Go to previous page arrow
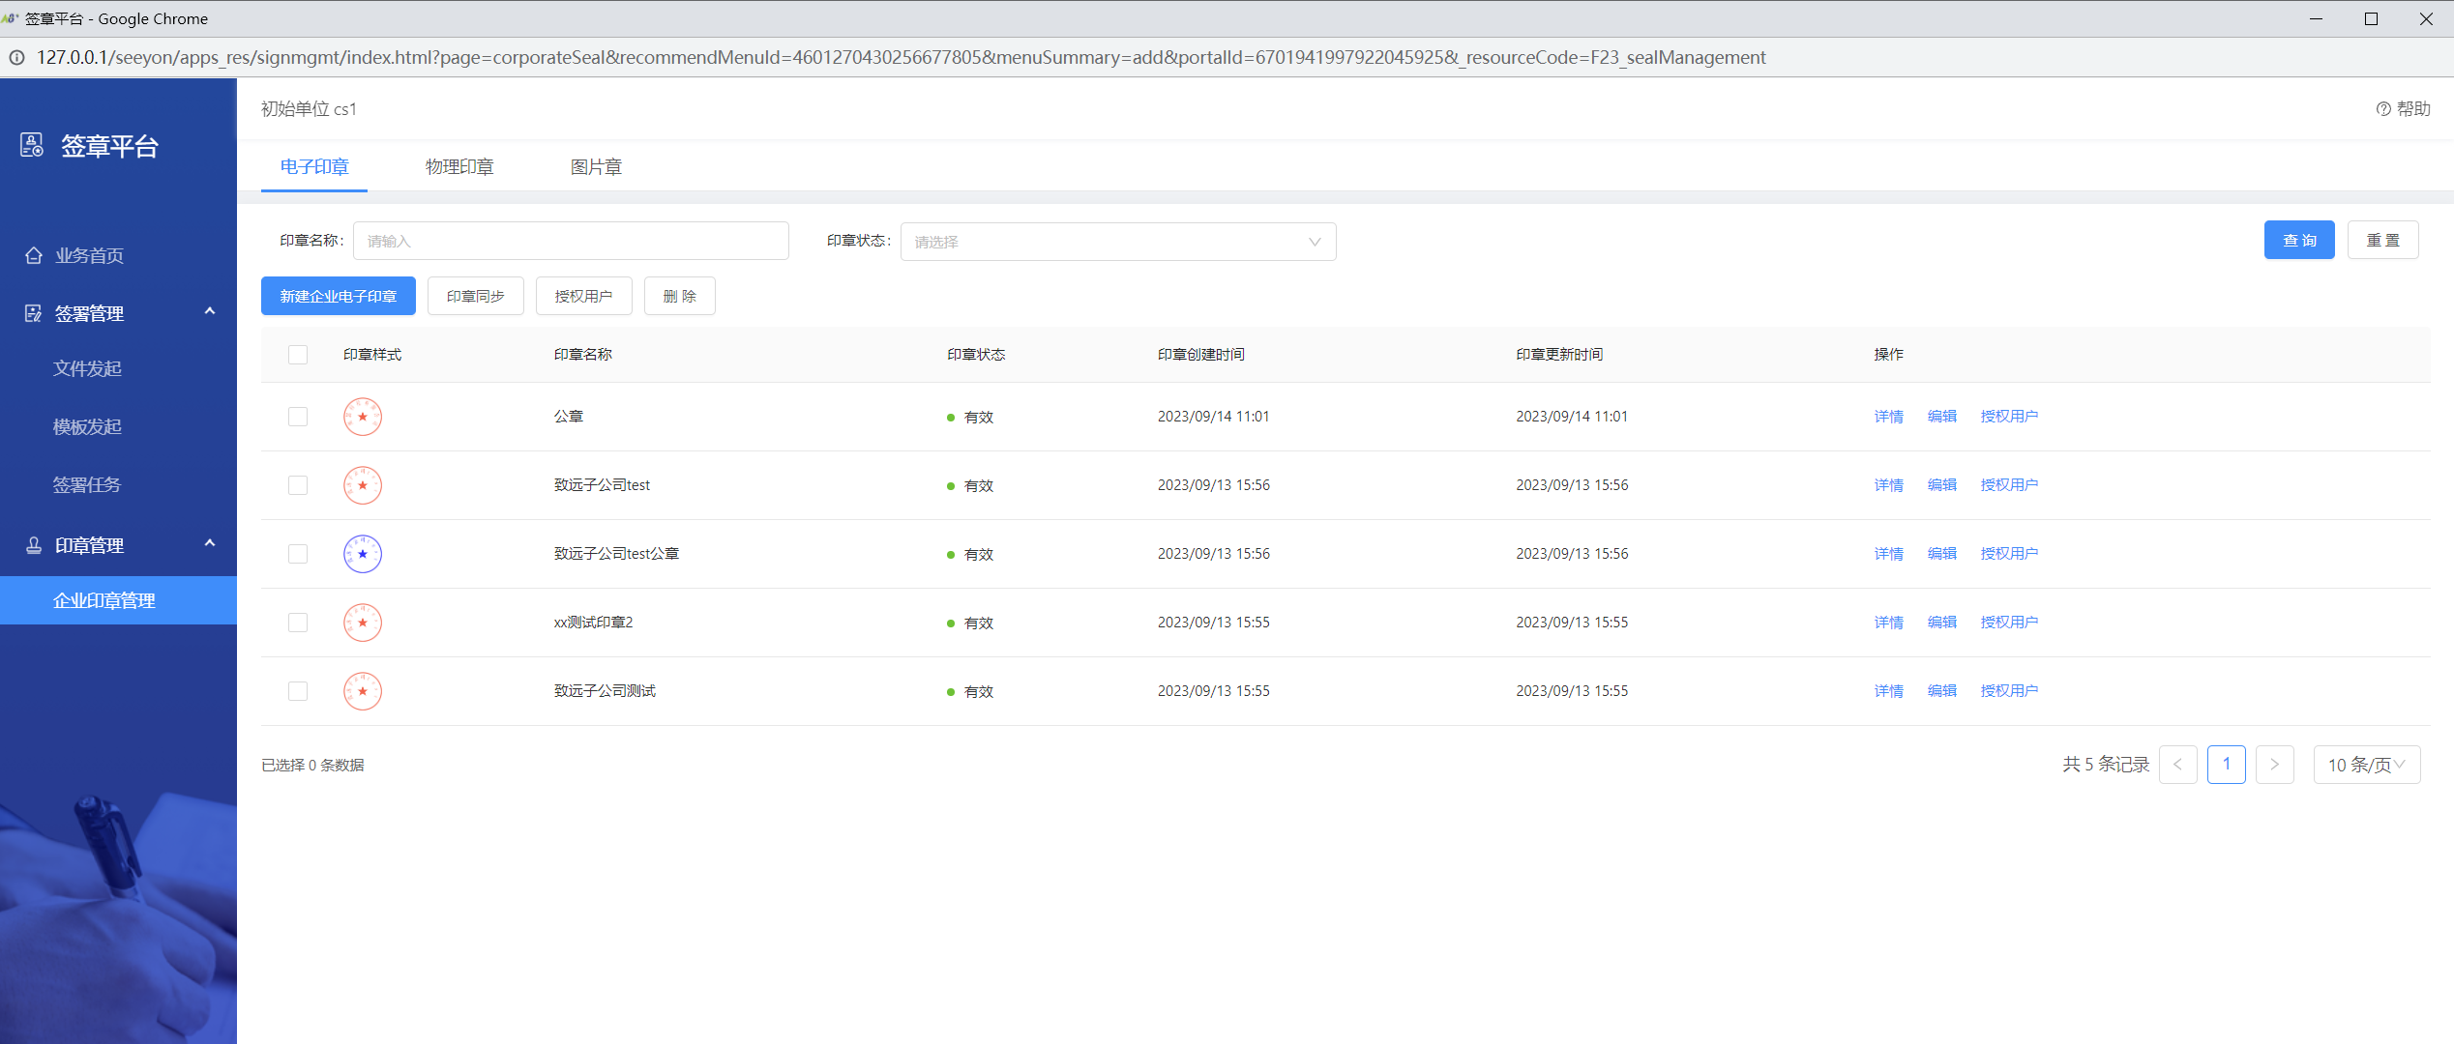This screenshot has height=1044, width=2454. (2177, 765)
